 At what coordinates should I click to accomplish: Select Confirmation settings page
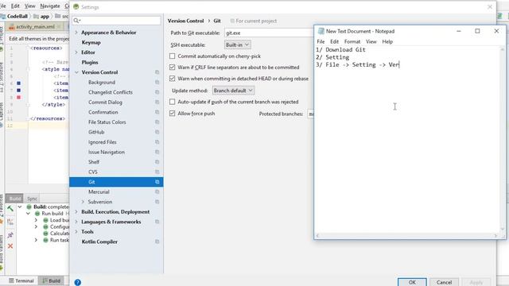pos(103,112)
